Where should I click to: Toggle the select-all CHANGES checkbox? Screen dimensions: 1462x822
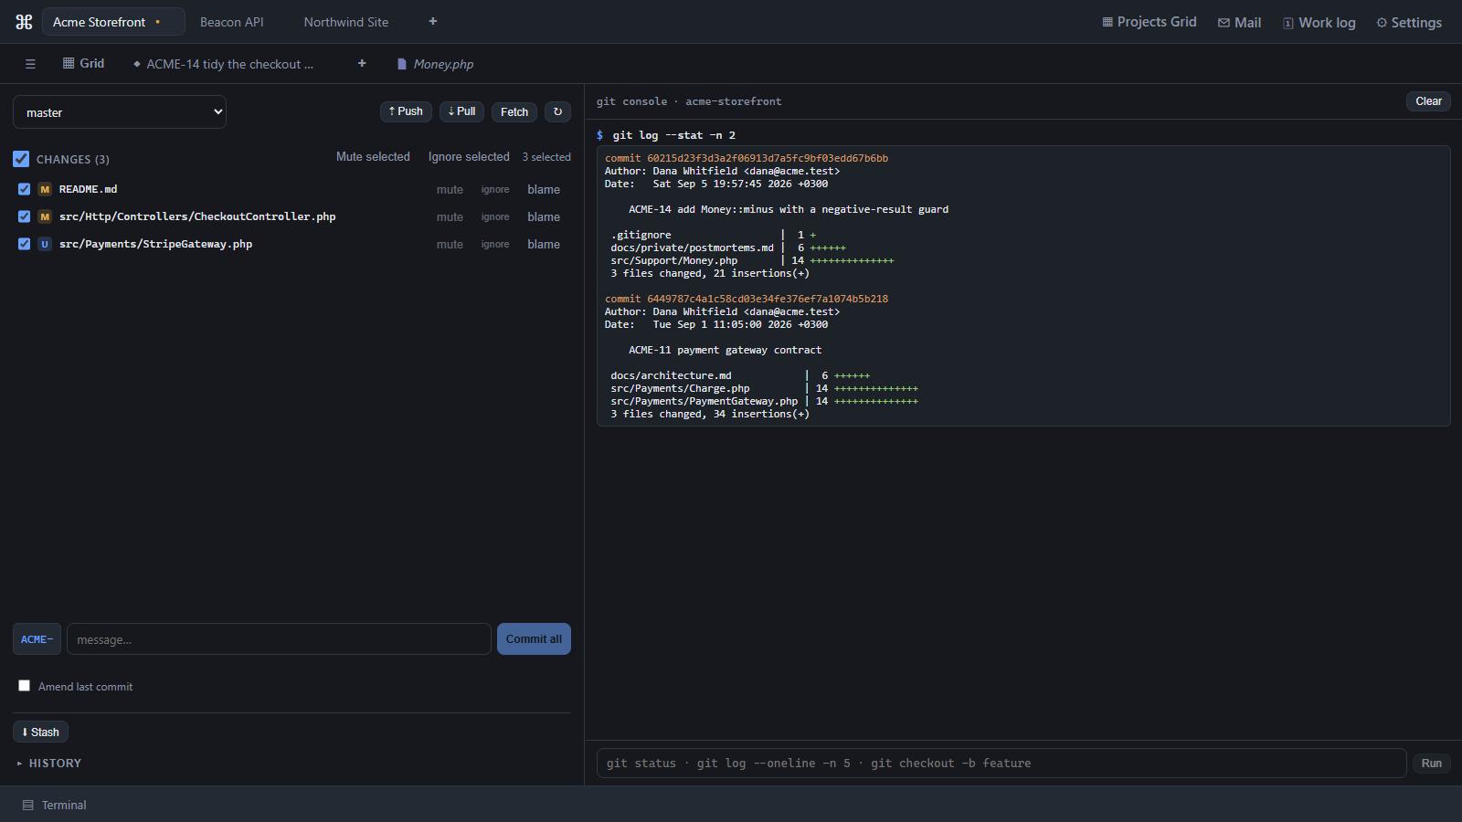(21, 159)
